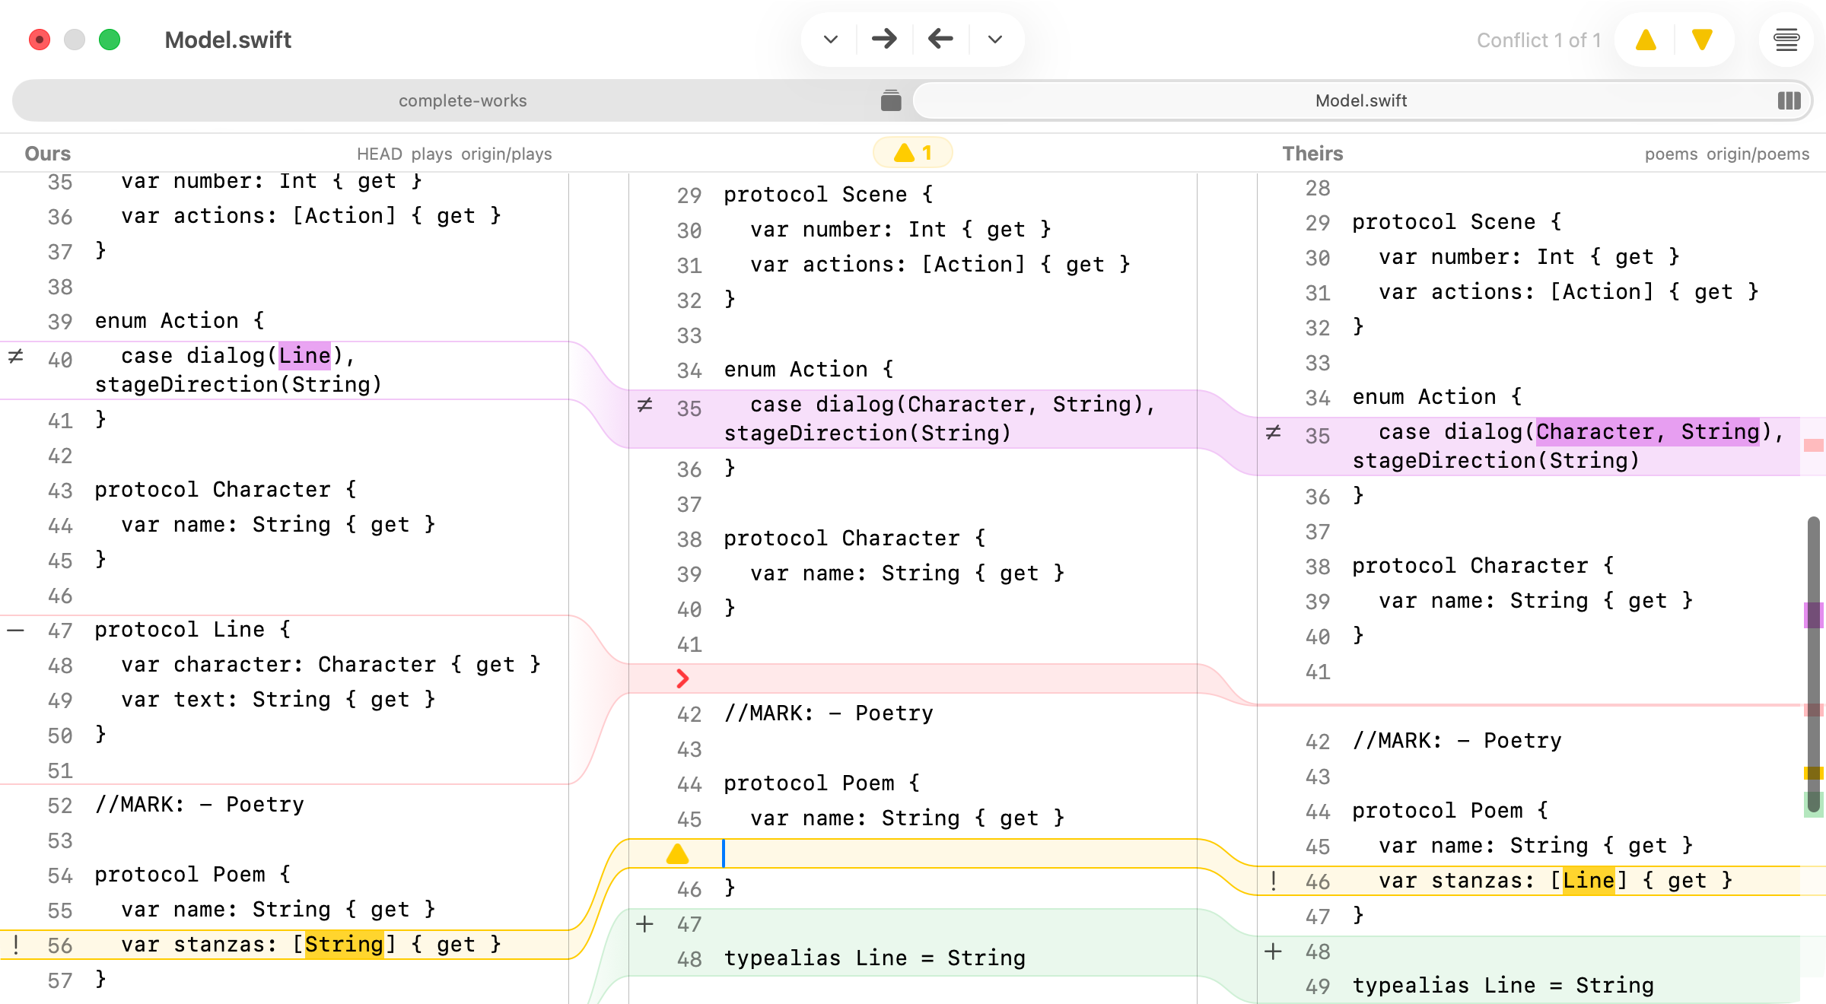Click the minus marker on Ours line 47
1826x1004 pixels.
click(16, 630)
